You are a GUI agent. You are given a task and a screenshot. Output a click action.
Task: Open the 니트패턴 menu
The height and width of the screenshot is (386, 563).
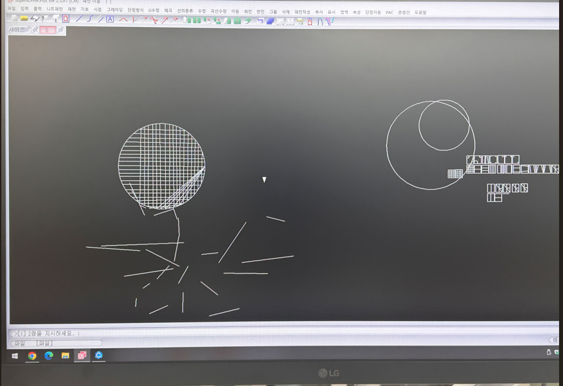click(55, 10)
